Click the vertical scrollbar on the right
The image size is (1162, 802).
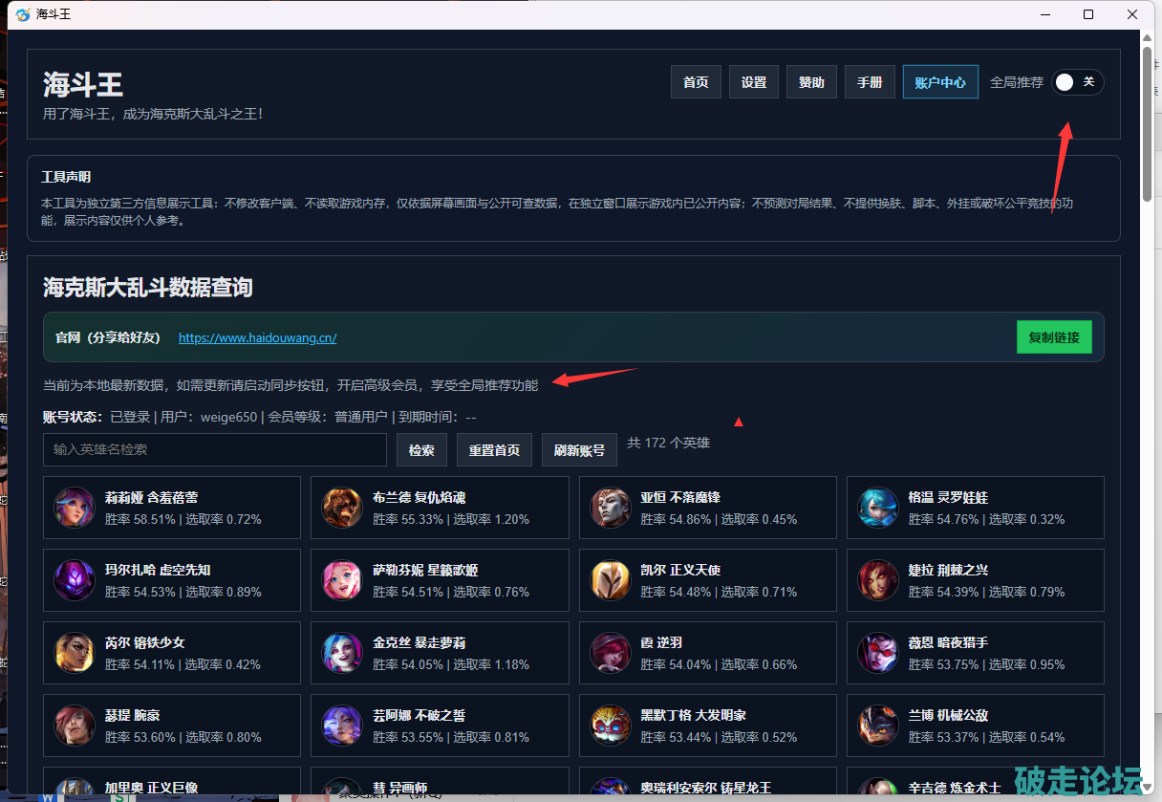(1147, 115)
